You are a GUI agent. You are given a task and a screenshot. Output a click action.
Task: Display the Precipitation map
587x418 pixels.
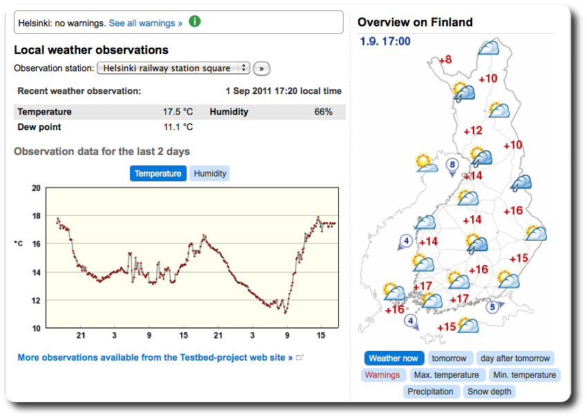coord(431,392)
